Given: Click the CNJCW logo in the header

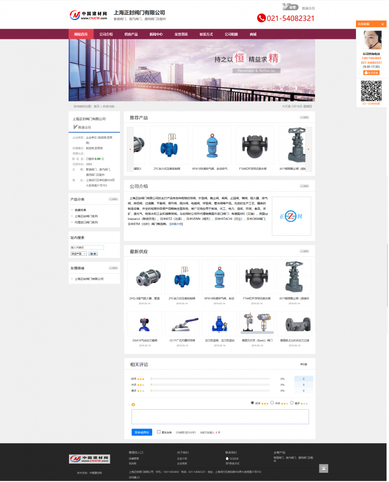Looking at the screenshot, I should pos(88,15).
